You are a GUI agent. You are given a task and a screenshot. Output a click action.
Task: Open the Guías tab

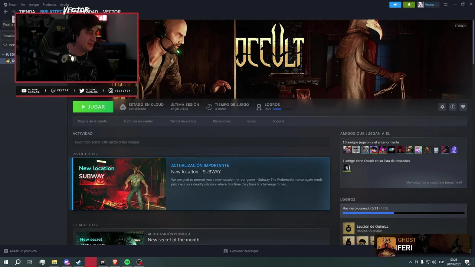[x=252, y=121]
